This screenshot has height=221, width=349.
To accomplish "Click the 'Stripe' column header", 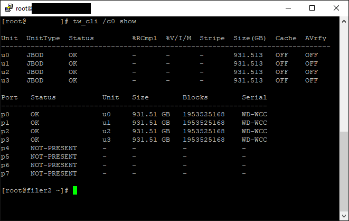I will pos(212,38).
